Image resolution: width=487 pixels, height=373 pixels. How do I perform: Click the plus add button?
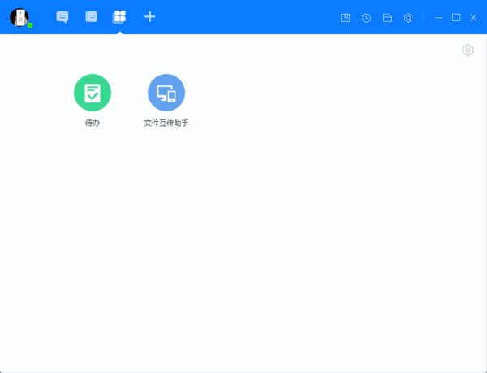[x=149, y=17]
